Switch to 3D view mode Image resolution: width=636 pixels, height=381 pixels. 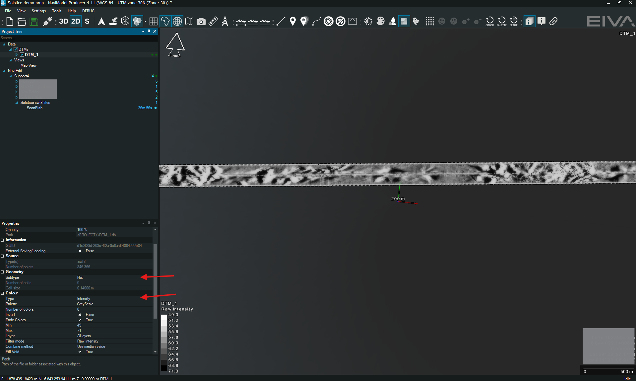point(64,22)
